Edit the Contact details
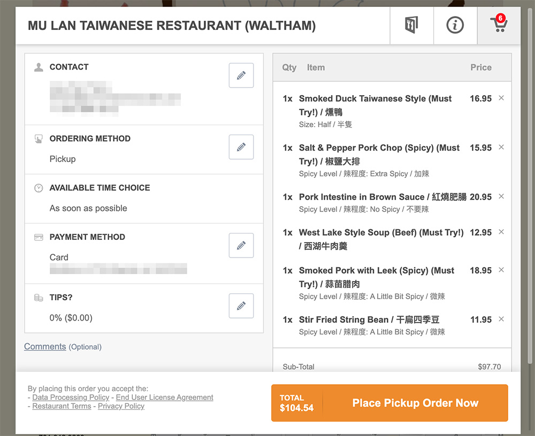Viewport: 535px width, 436px height. point(241,75)
